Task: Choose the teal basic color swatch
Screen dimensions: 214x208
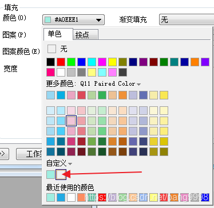Action: pyautogui.click(x=174, y=62)
